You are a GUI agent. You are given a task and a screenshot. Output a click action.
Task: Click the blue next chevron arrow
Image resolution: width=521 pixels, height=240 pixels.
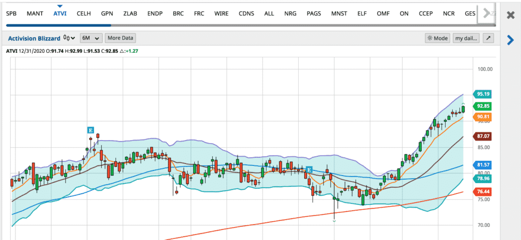[510, 41]
